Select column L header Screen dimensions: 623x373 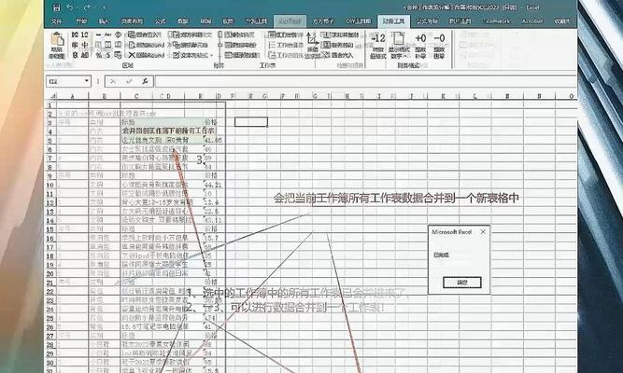474,96
